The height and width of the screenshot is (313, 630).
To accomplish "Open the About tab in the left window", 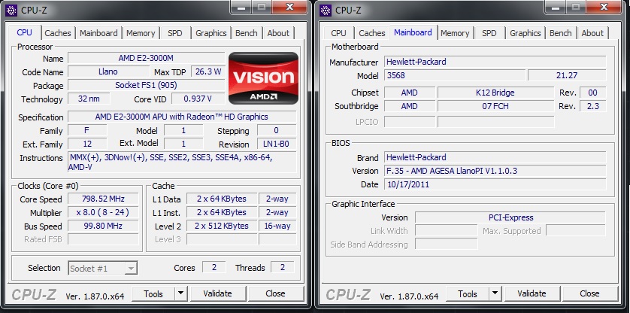I will tap(278, 33).
